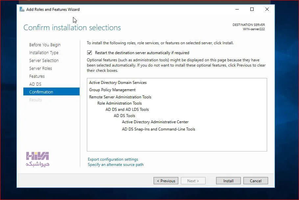Click the Install button
Screen dimensions: 299x200
click(228, 181)
